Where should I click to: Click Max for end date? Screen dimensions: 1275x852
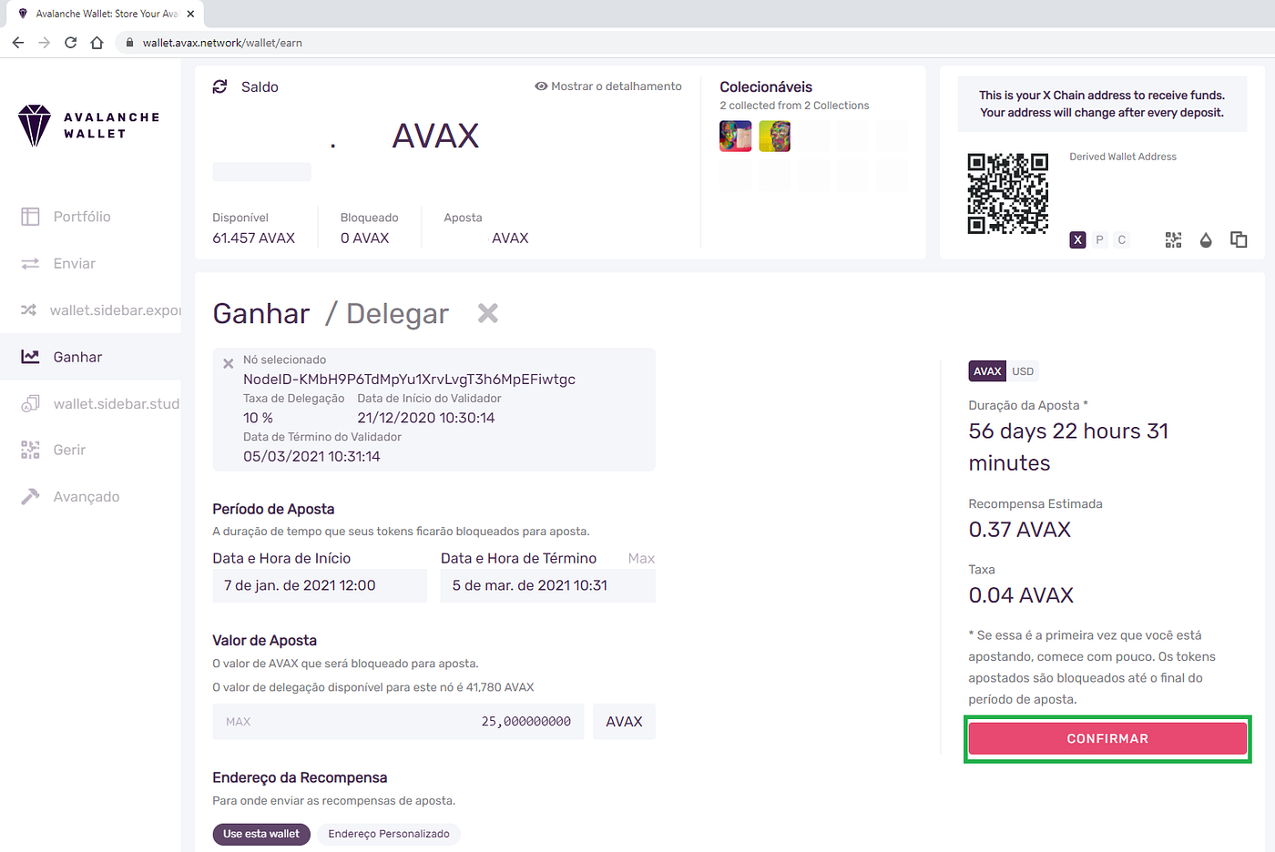click(641, 558)
